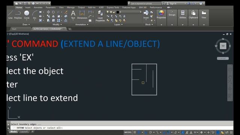Expand the Modify panel
240x135 pixels.
click(57, 24)
